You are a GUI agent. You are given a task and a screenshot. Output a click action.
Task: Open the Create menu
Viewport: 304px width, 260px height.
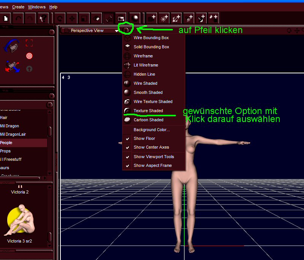click(18, 7)
